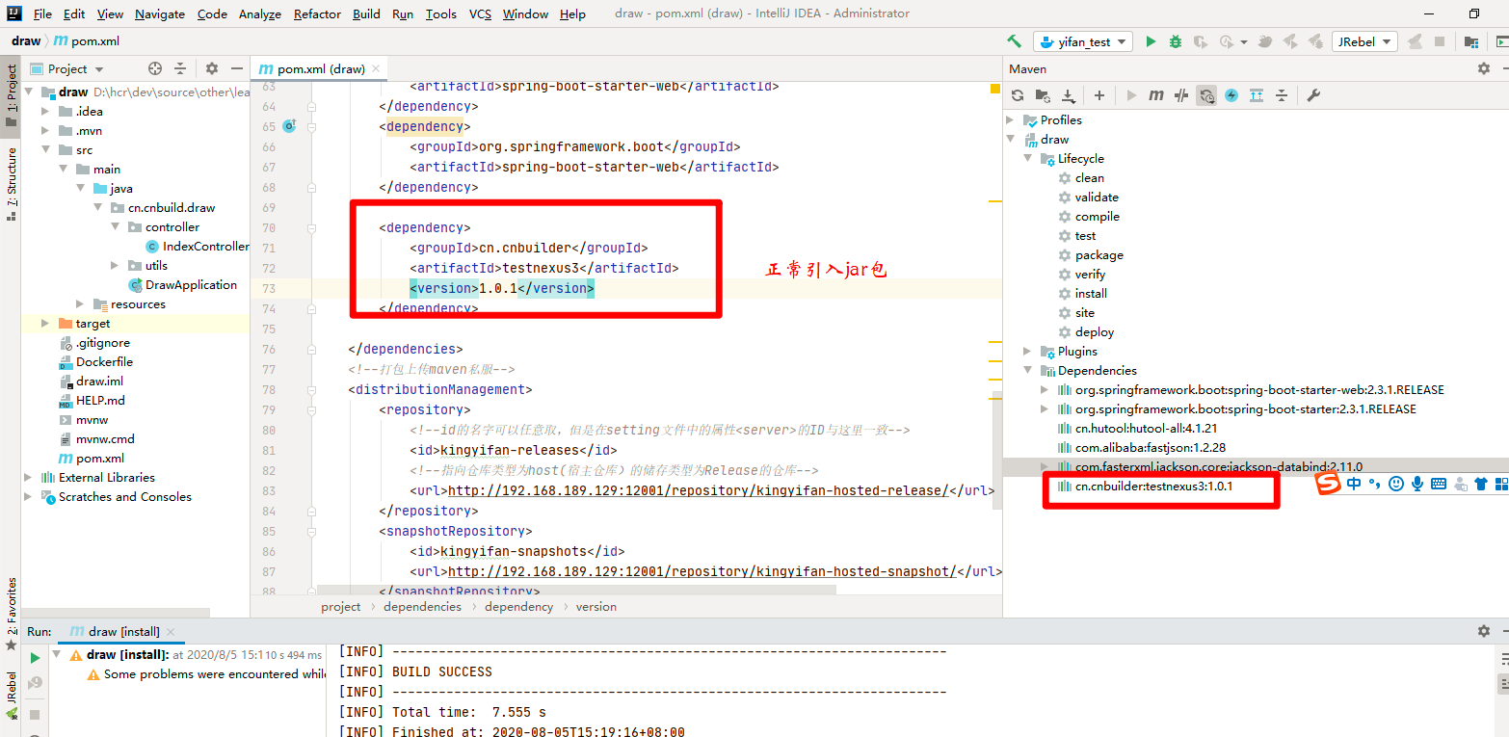
Task: Start debugging with the green bug icon
Action: (1176, 41)
